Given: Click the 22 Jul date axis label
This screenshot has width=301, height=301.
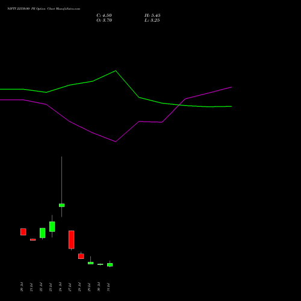Looking at the screenshot, I should click(x=41, y=287).
